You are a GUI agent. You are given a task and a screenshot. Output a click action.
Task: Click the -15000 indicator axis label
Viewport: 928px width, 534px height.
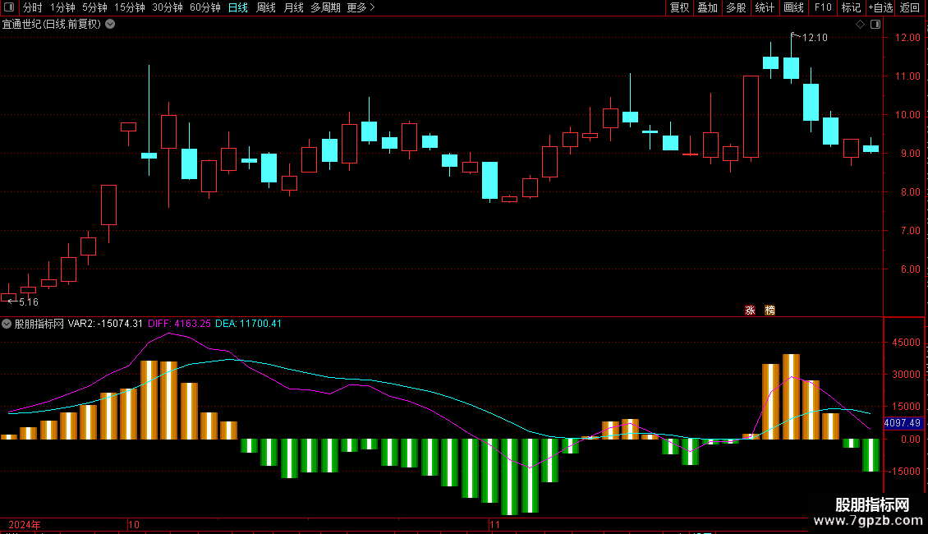[x=903, y=472]
